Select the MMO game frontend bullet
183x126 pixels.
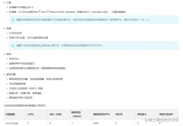(x=26, y=89)
